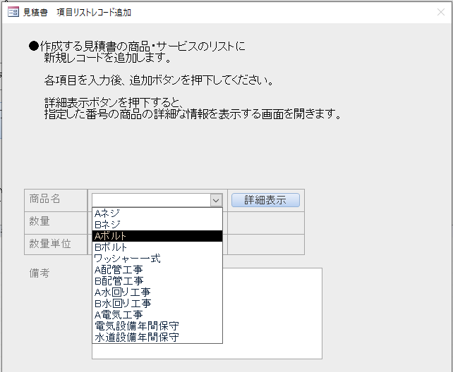The height and width of the screenshot is (372, 453).
Task: Select B配管工事 from the list
Action: [x=157, y=281]
